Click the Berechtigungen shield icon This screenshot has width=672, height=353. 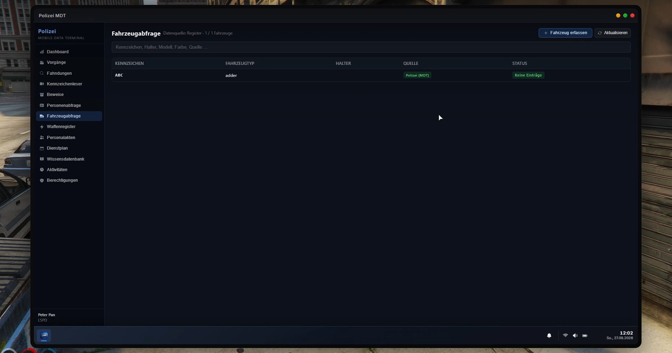[42, 180]
